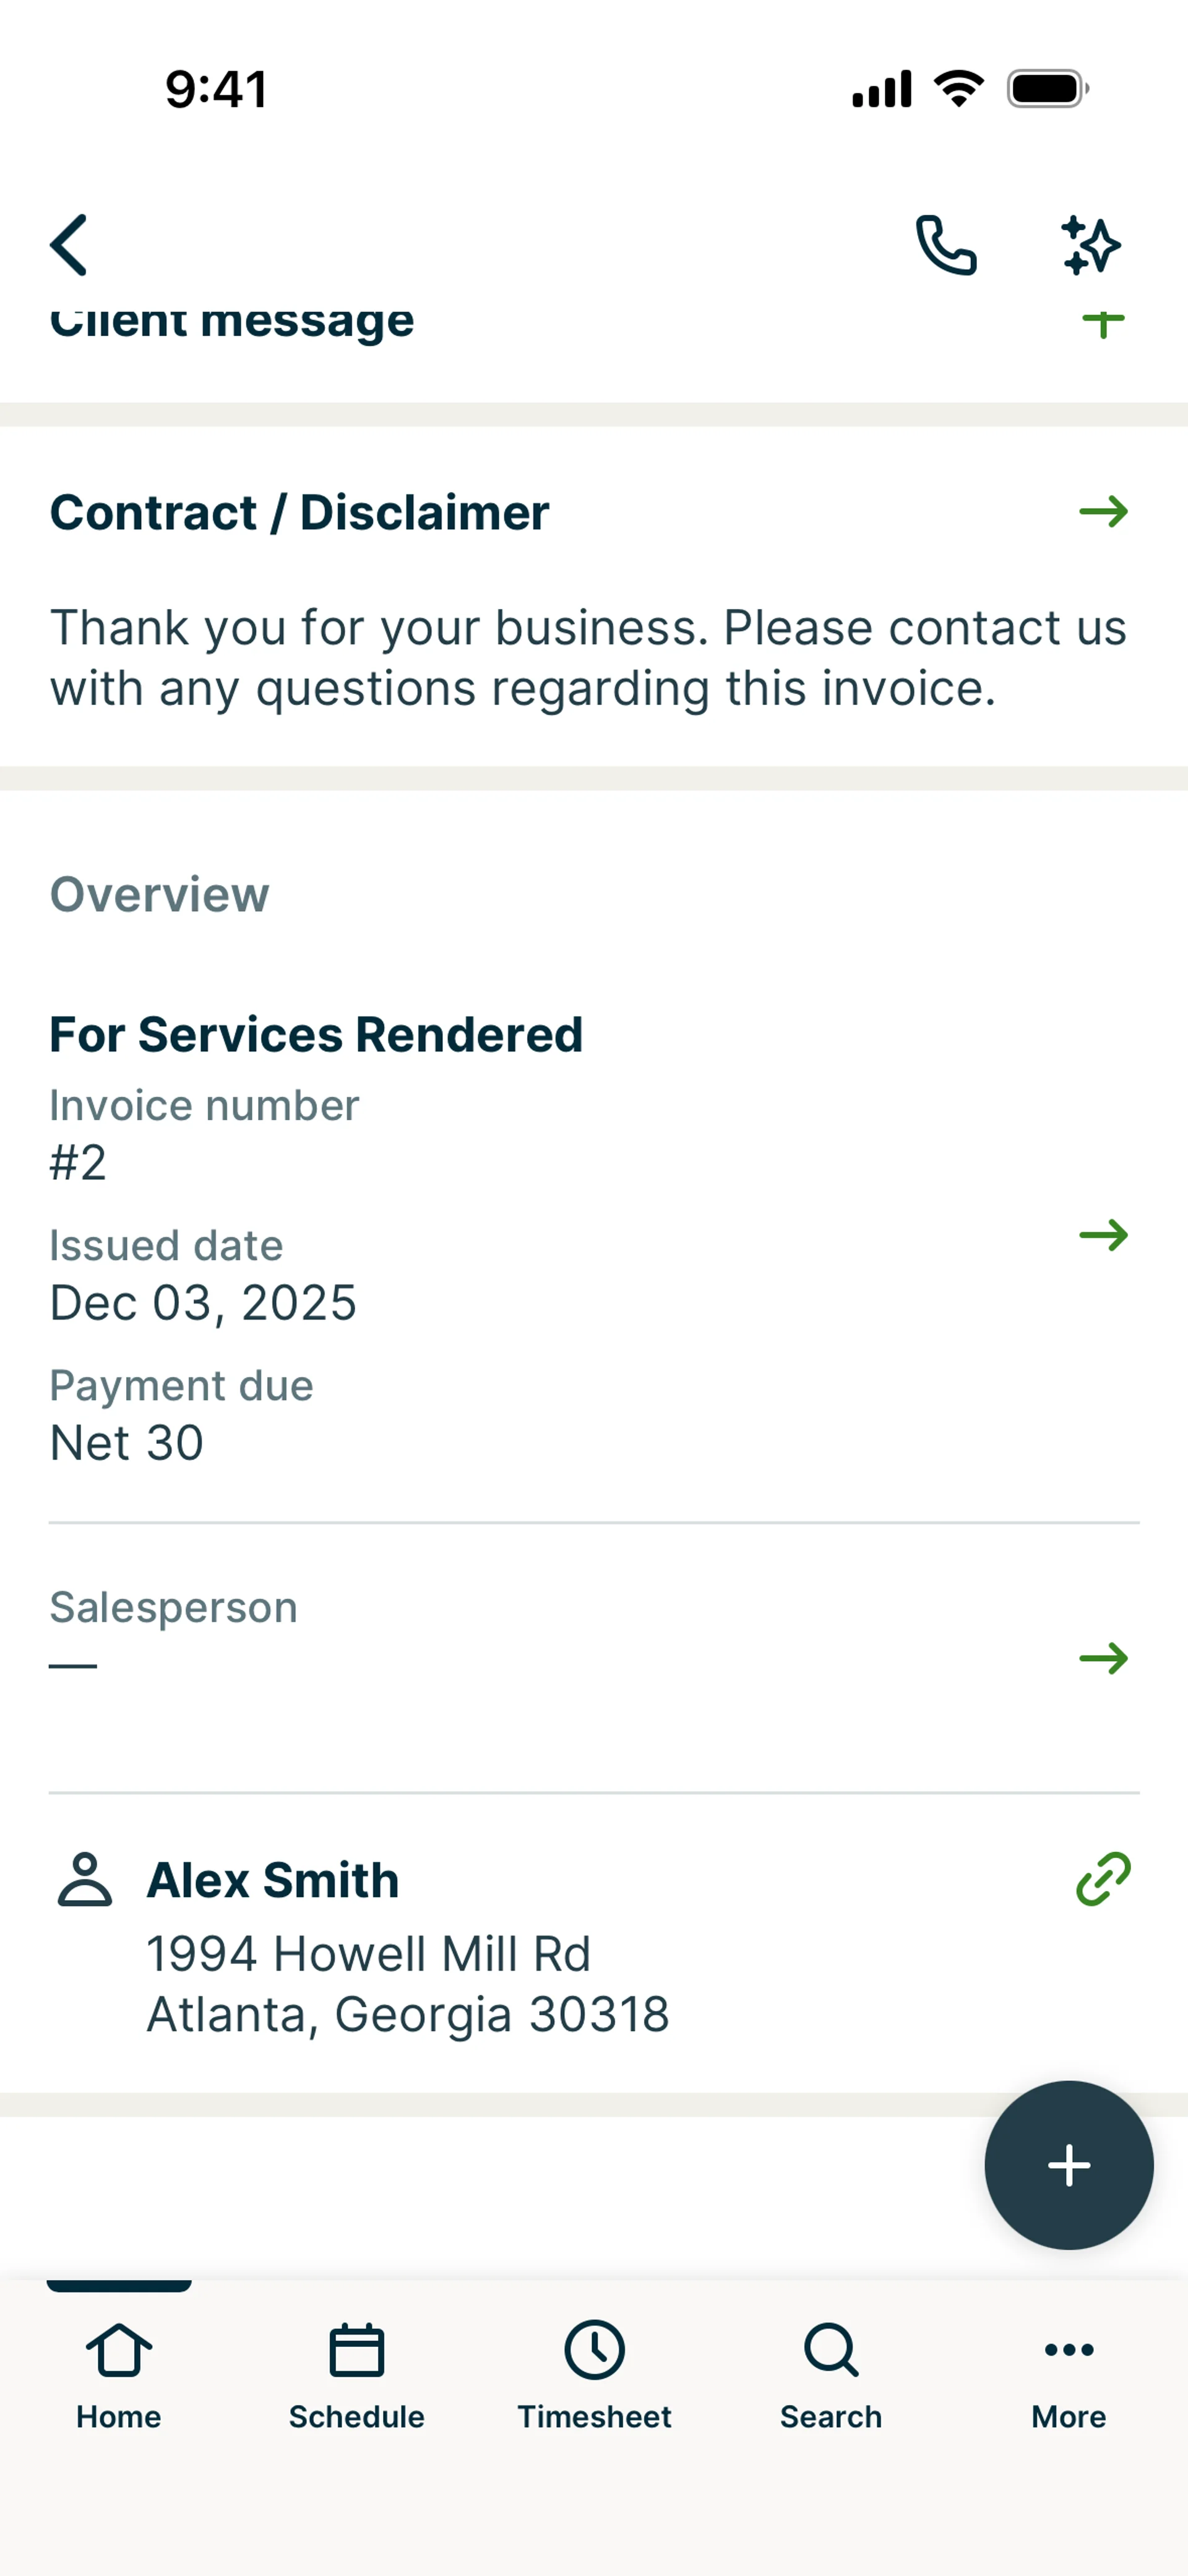Open Contract / Disclaimer arrow

1103,512
